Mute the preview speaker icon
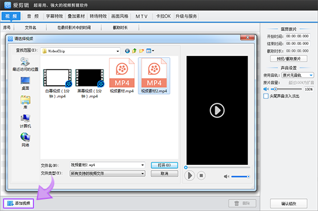 click(226, 176)
